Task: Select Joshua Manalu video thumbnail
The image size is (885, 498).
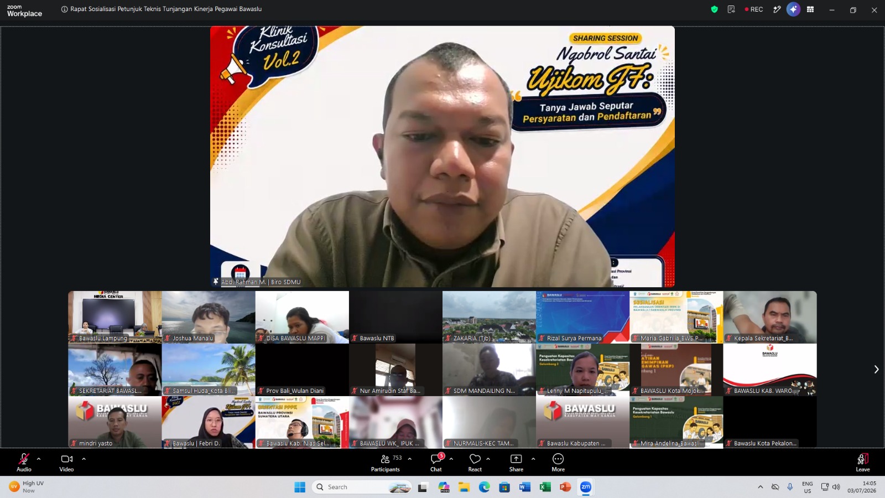Action: pyautogui.click(x=209, y=317)
